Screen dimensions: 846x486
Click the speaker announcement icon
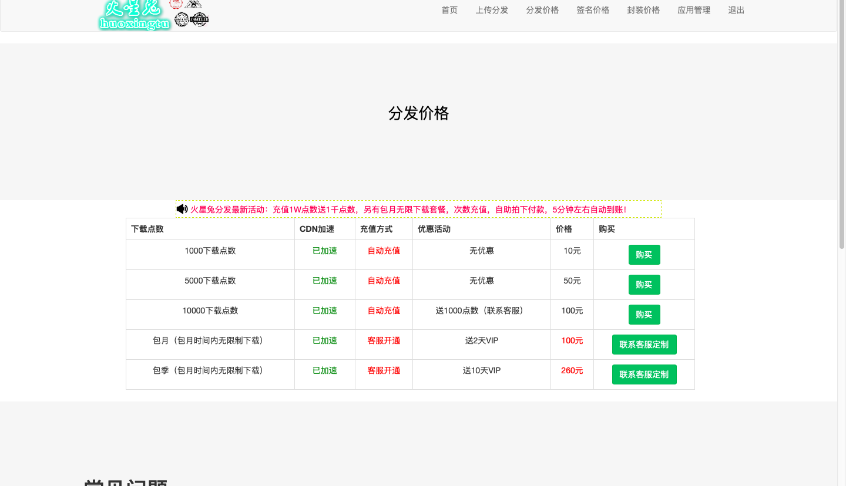pos(182,209)
